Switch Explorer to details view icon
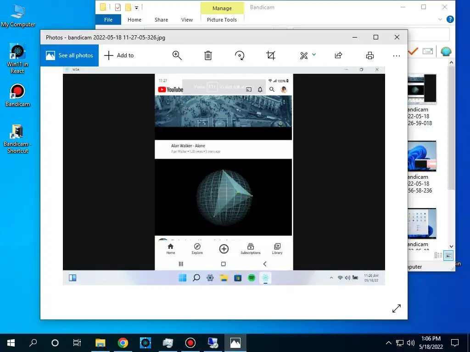 pyautogui.click(x=438, y=255)
